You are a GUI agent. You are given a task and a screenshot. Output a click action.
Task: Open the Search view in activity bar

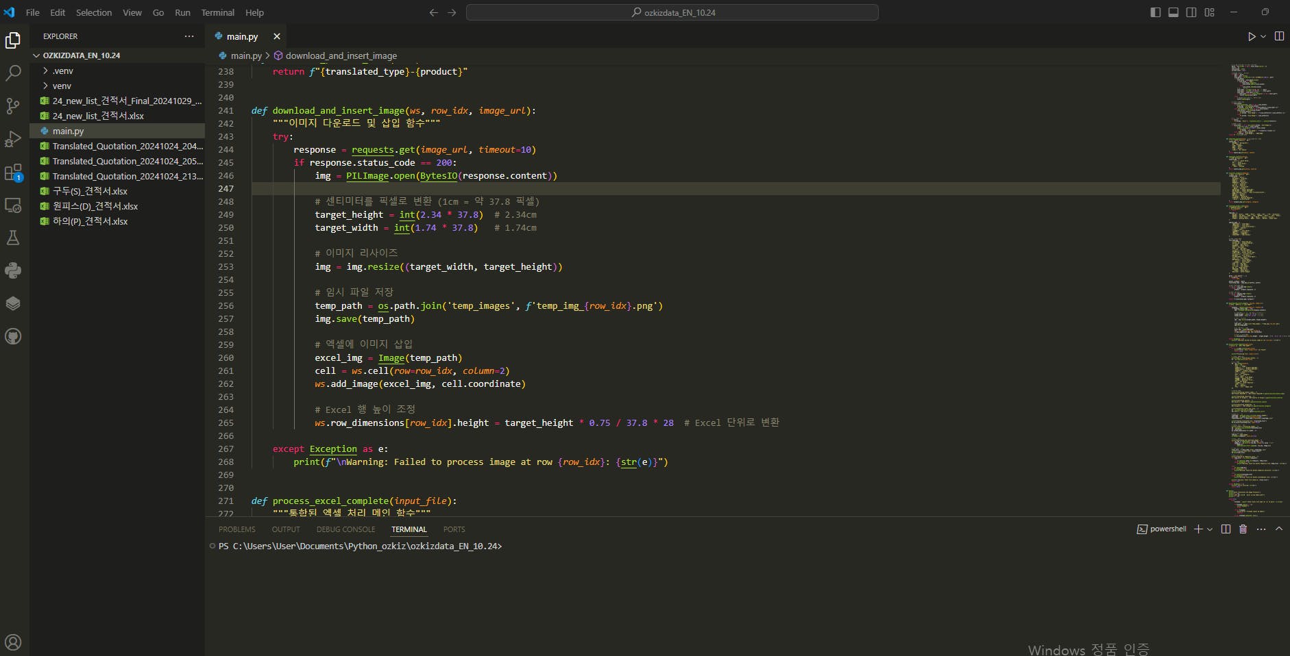pos(13,73)
